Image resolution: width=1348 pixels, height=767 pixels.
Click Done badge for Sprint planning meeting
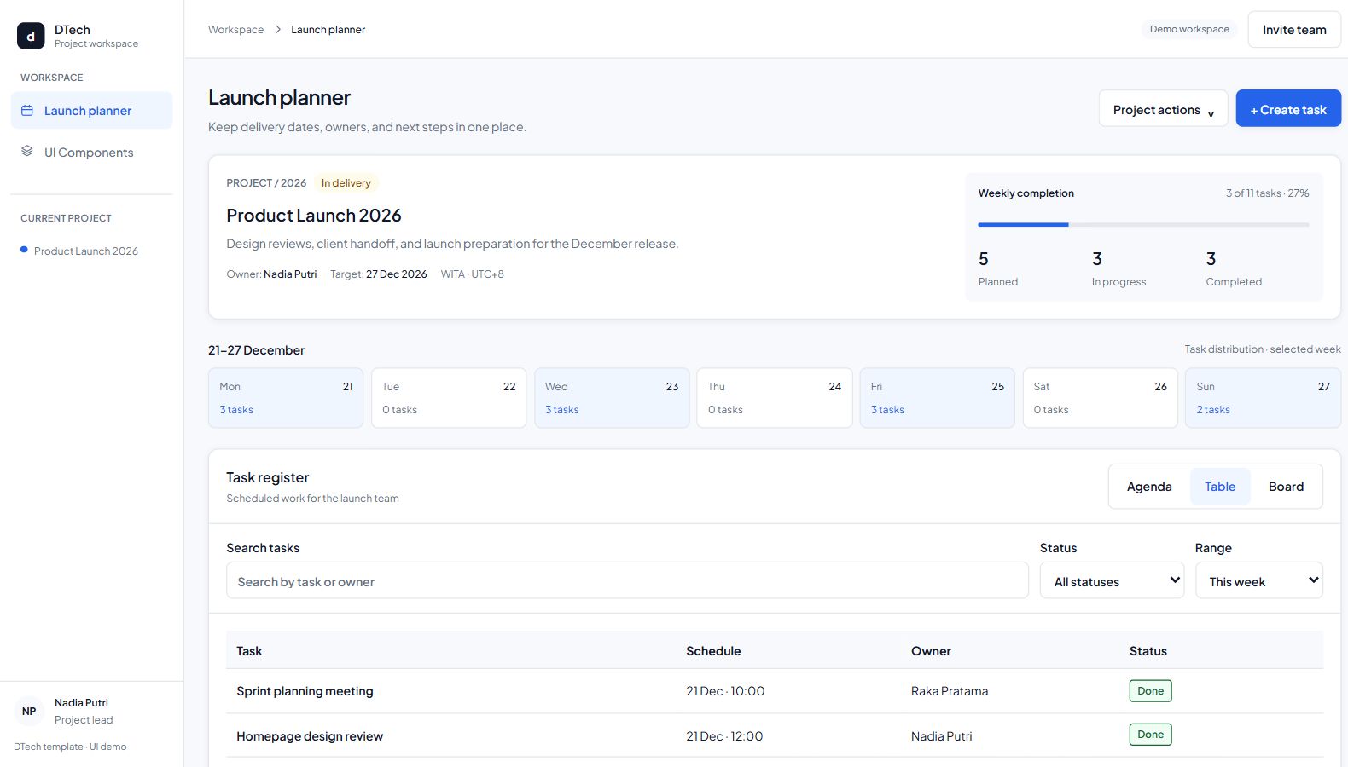click(1150, 691)
